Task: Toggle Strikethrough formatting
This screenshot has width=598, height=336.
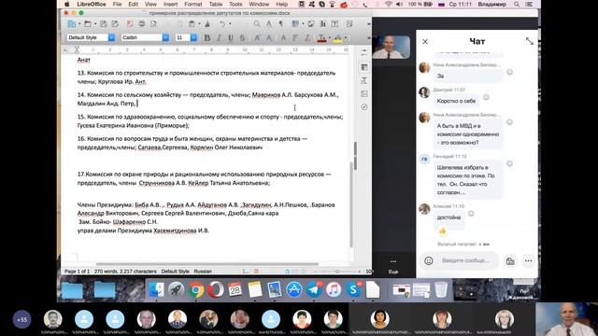Action: 243,37
